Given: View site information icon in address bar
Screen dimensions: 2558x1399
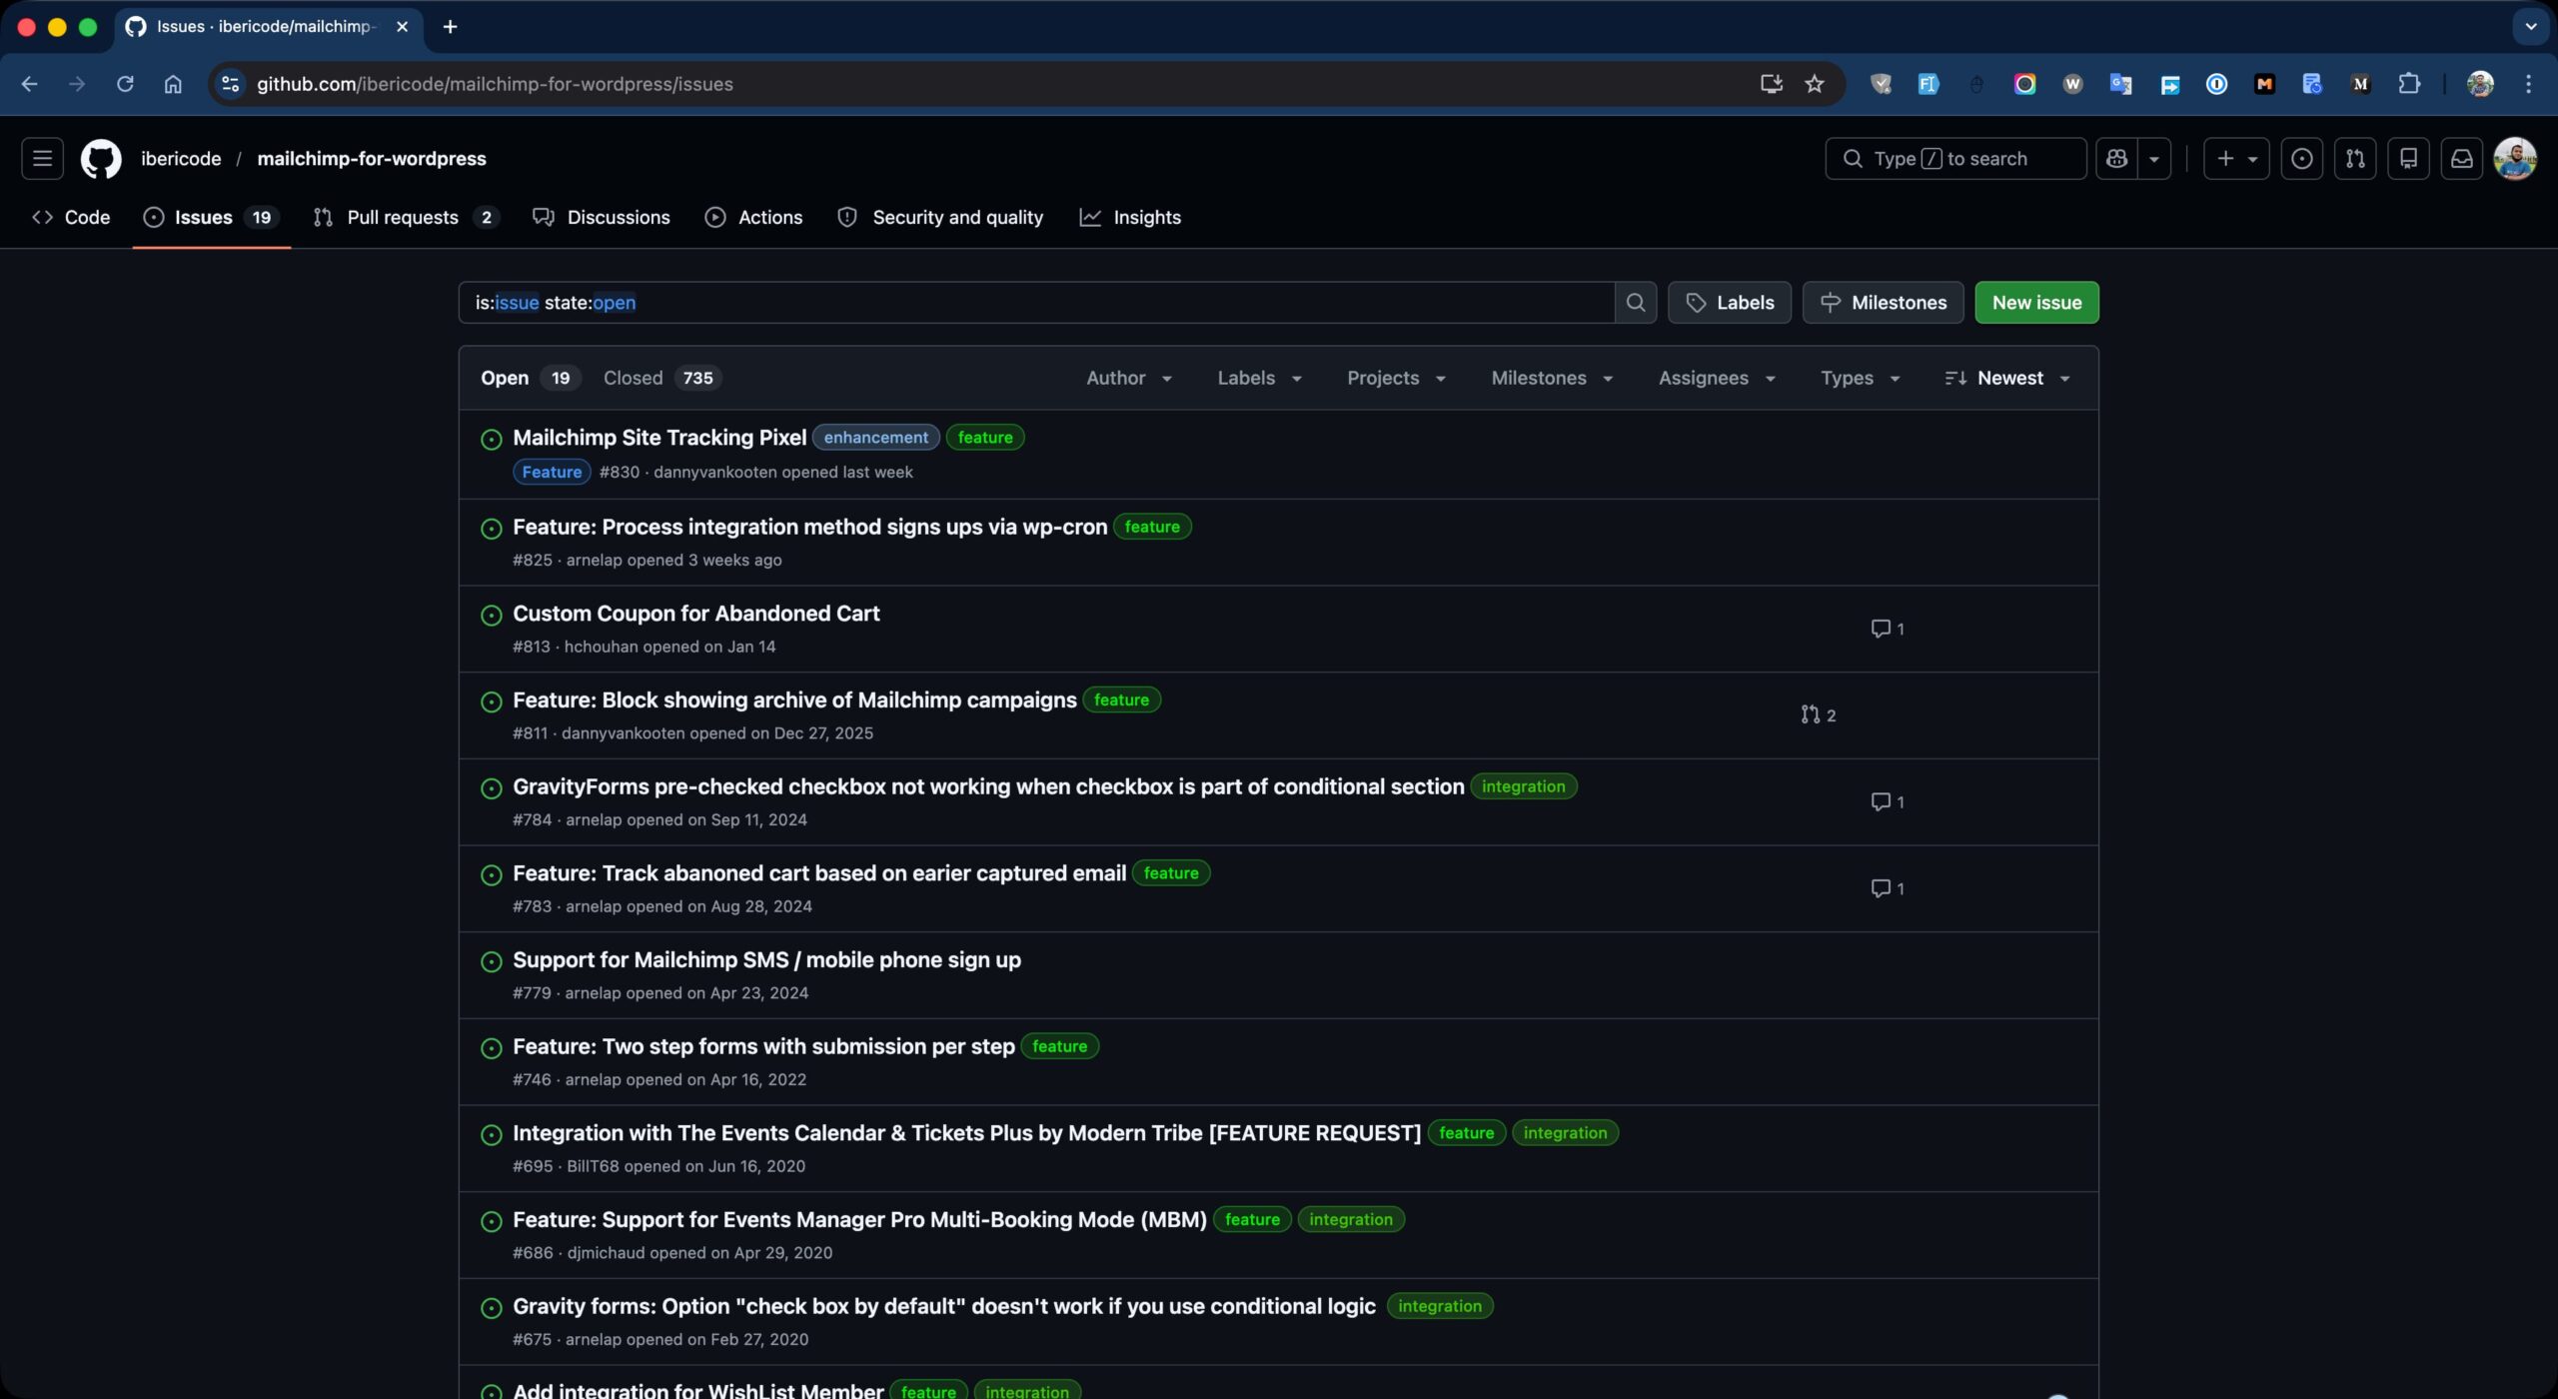Looking at the screenshot, I should (230, 84).
